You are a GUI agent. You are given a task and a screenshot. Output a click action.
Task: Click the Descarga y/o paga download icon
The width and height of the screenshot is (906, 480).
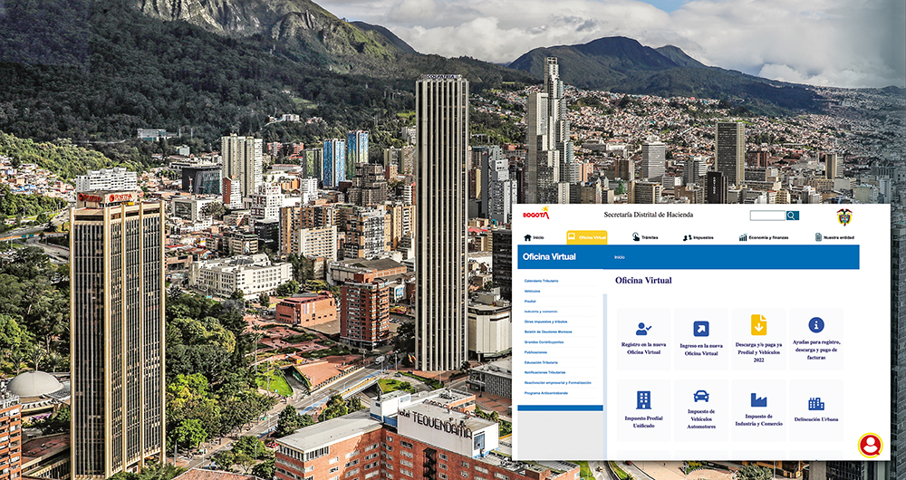point(758,325)
